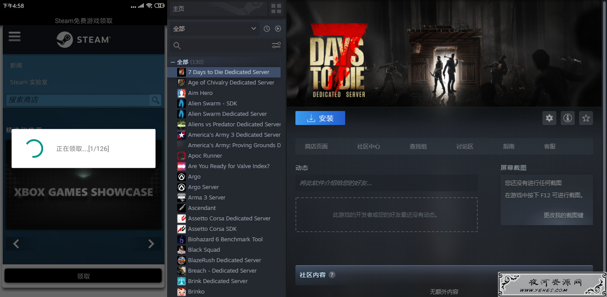607x297 pixels.
Task: Click the store search magnifier button
Action: pyautogui.click(x=155, y=100)
